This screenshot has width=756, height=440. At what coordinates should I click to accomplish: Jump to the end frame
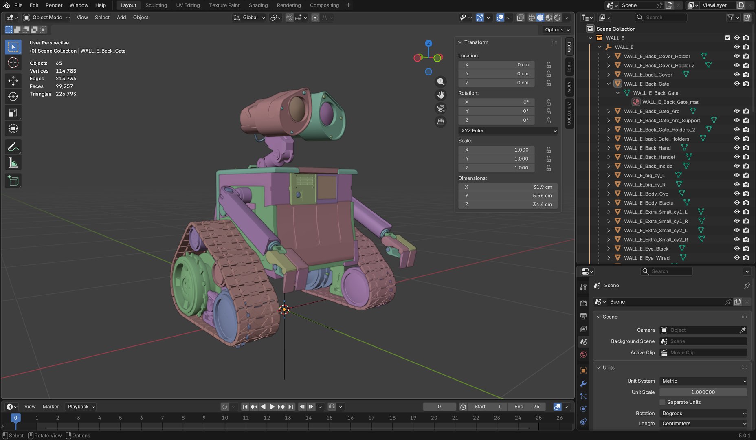coord(290,407)
